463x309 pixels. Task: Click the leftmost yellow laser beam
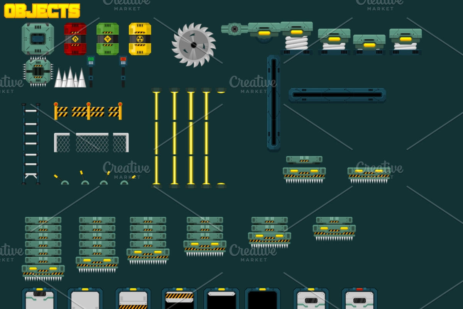(x=157, y=138)
